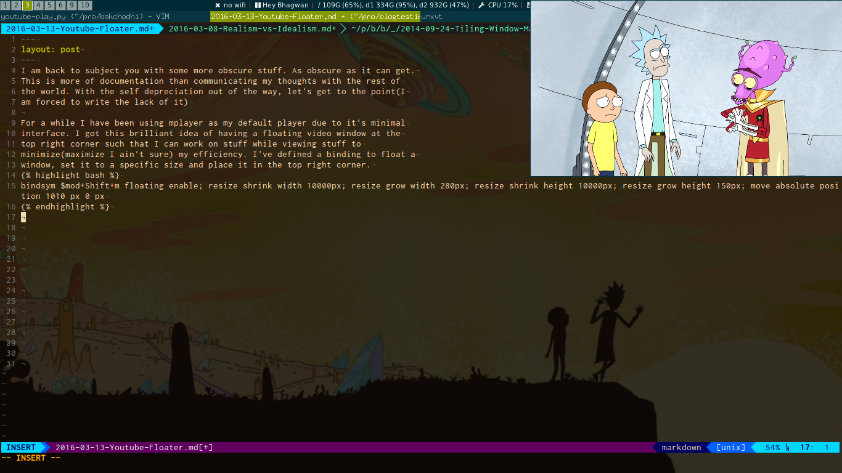The width and height of the screenshot is (842, 473).
Task: Click the no wifi X icon
Action: [218, 5]
